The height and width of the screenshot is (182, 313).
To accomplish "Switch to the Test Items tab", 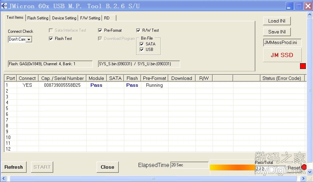I will click(15, 17).
